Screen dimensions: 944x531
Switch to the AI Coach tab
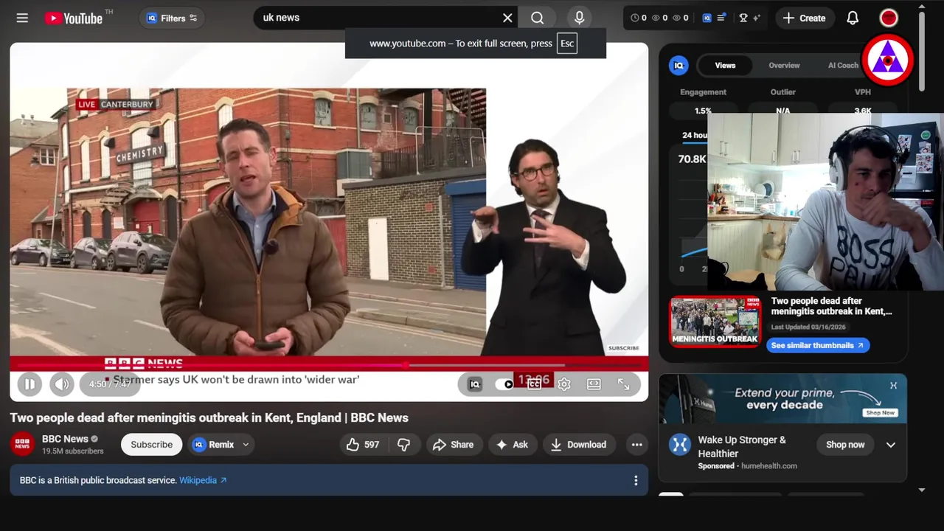pos(843,66)
